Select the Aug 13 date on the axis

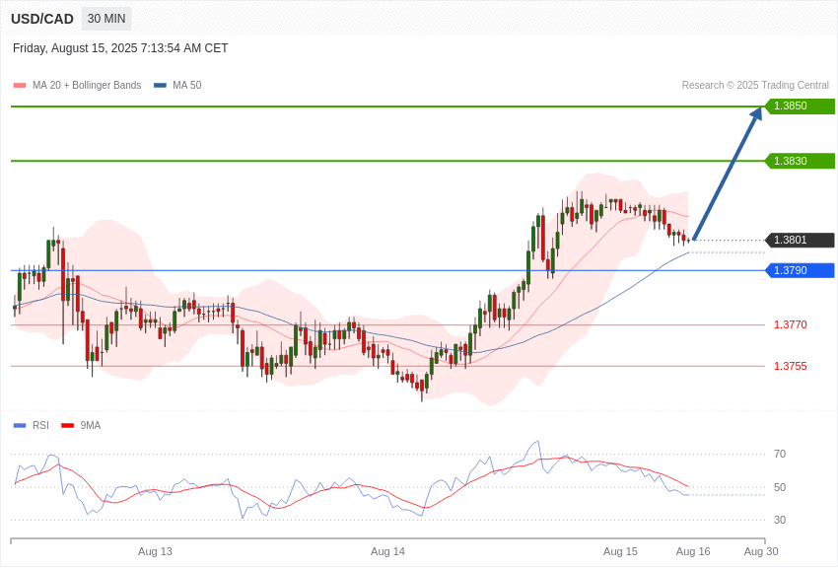[x=155, y=551]
